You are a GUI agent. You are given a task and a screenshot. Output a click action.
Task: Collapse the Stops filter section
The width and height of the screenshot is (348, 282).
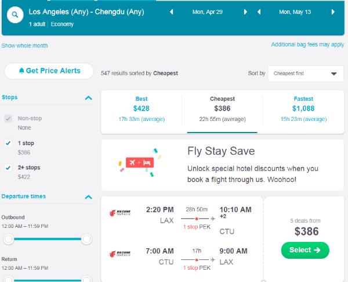pos(89,98)
